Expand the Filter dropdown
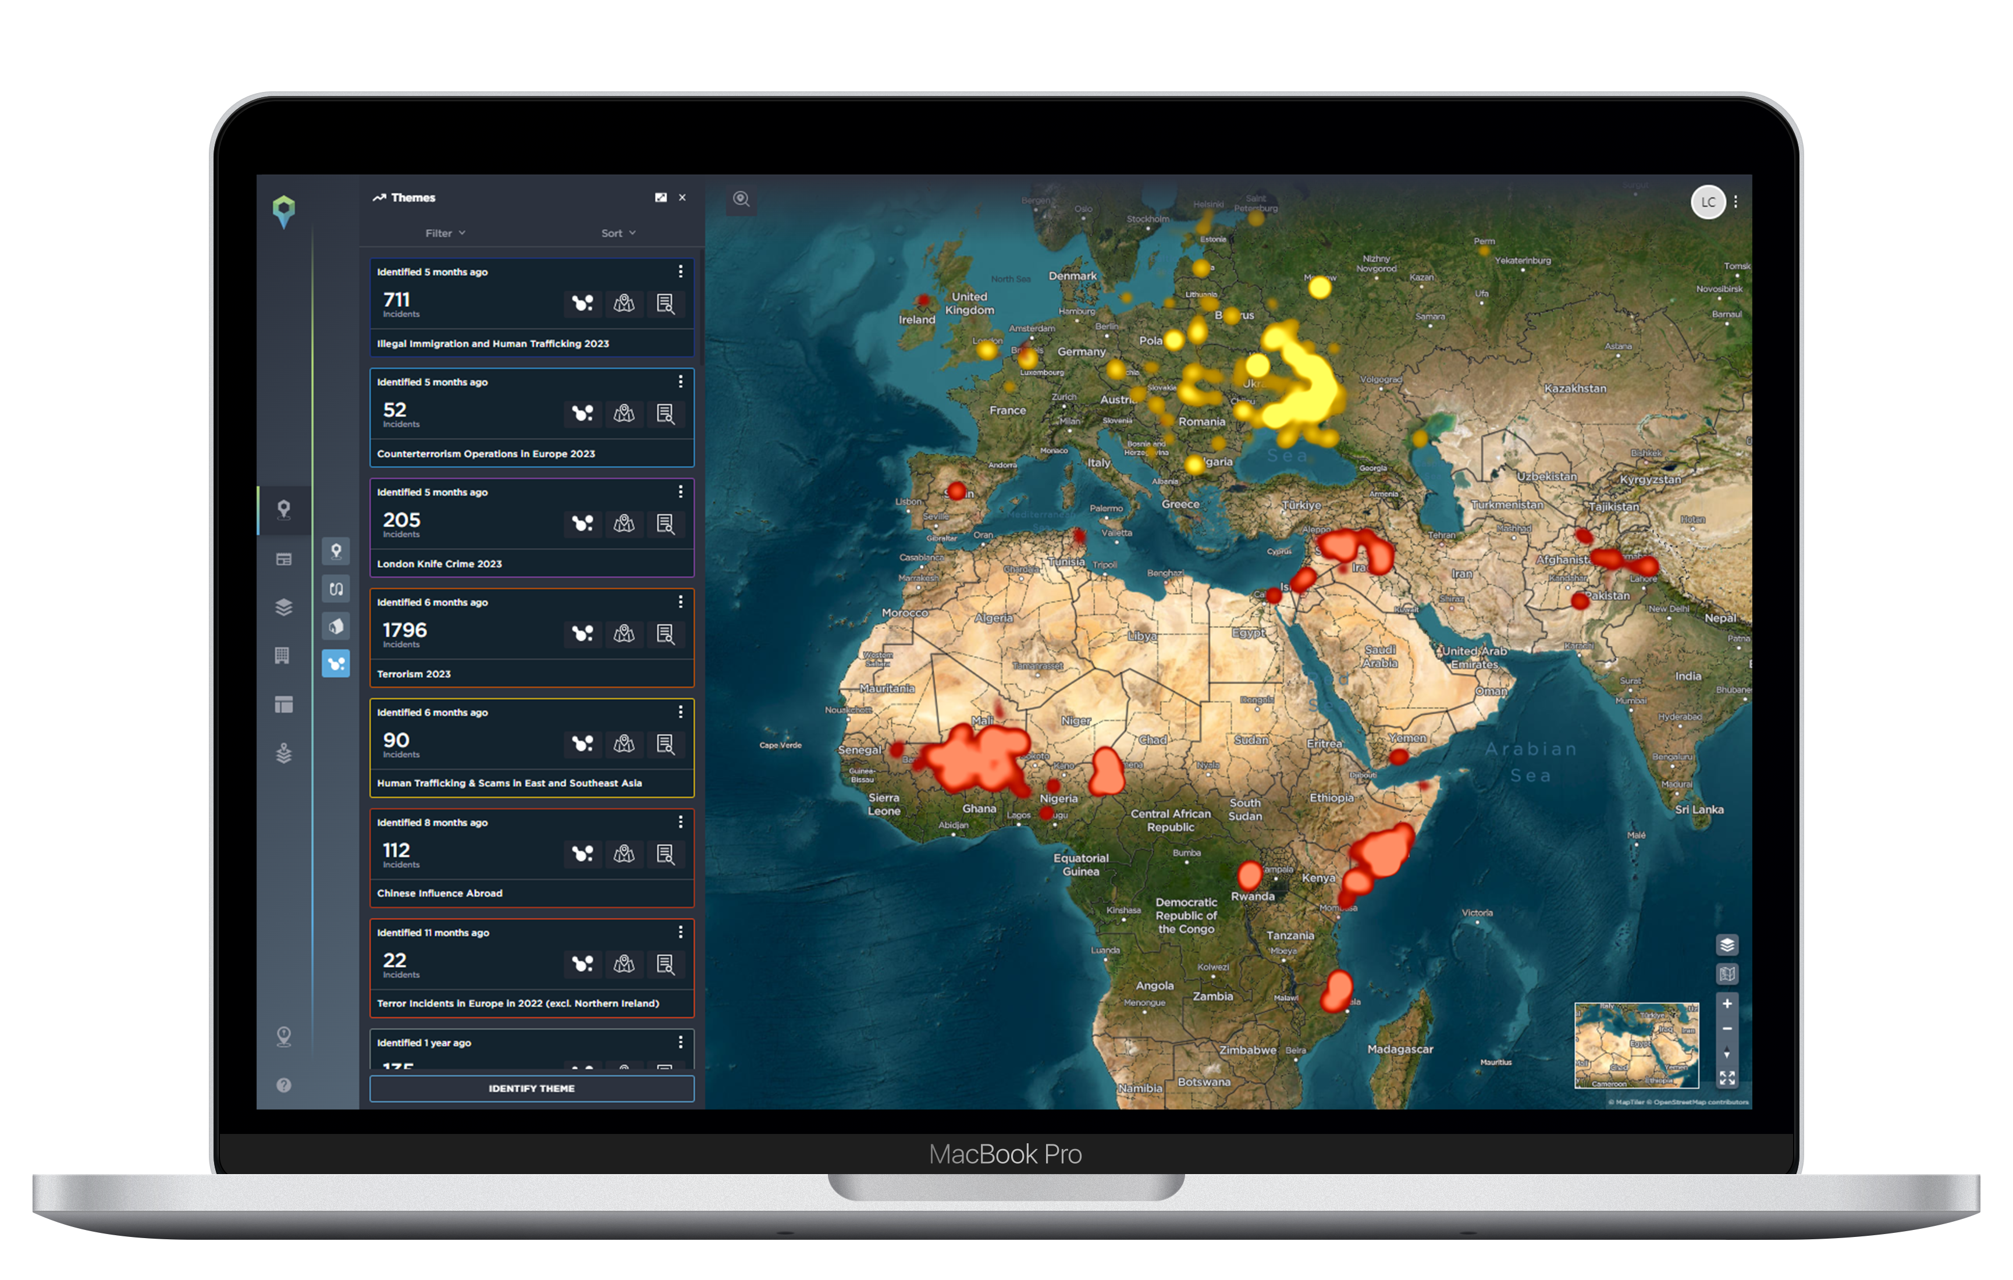 coord(444,233)
